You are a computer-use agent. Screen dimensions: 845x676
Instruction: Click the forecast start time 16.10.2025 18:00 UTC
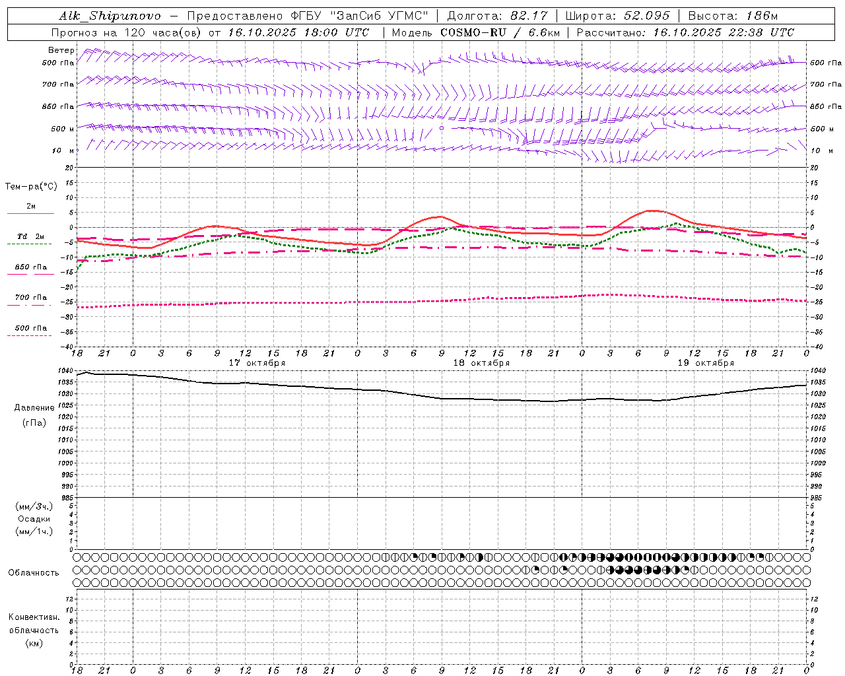tap(298, 32)
